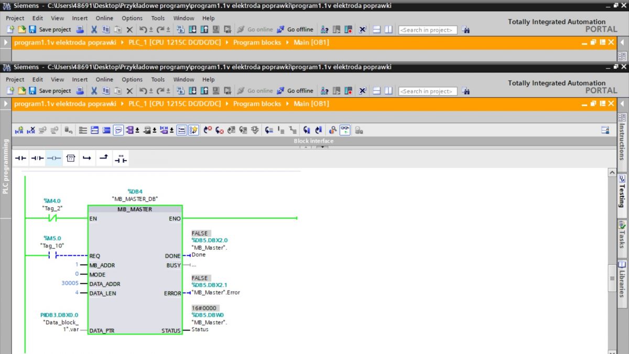Open PLC programming left side tab
This screenshot has height=354, width=629.
pyautogui.click(x=6, y=167)
